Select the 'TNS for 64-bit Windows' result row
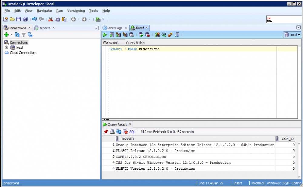 point(198,163)
